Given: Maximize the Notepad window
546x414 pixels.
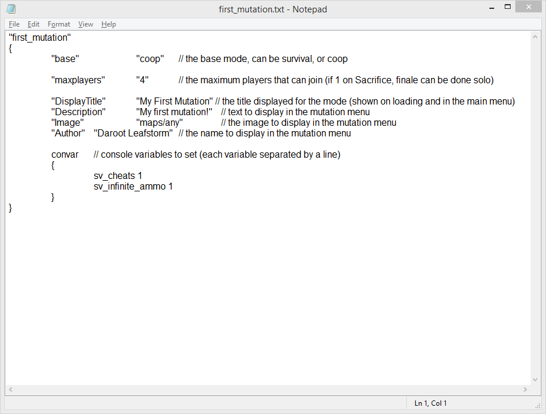Looking at the screenshot, I should (508, 7).
